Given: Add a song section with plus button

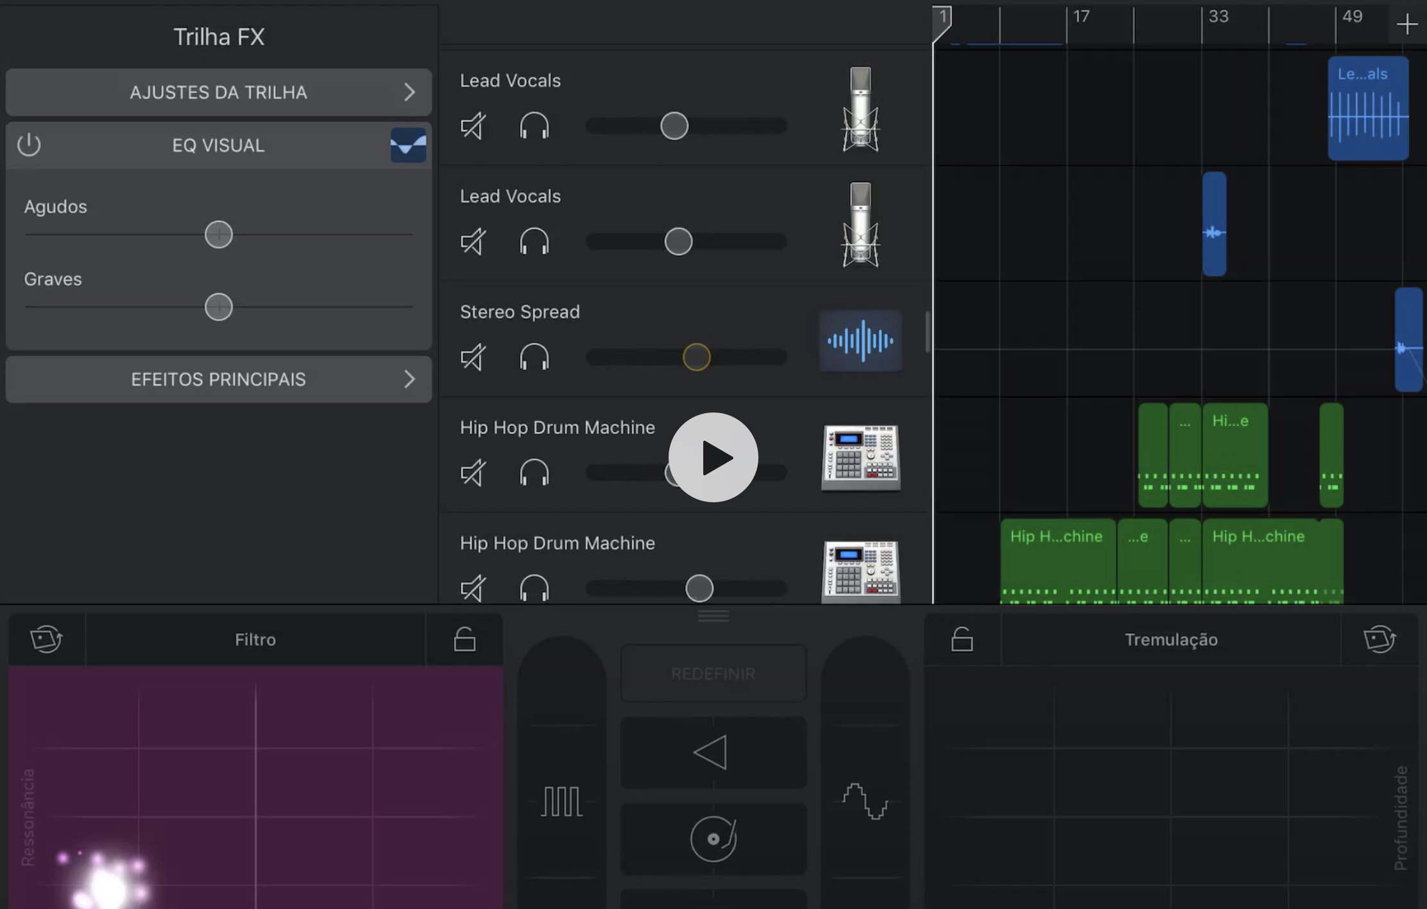Looking at the screenshot, I should click(1407, 24).
